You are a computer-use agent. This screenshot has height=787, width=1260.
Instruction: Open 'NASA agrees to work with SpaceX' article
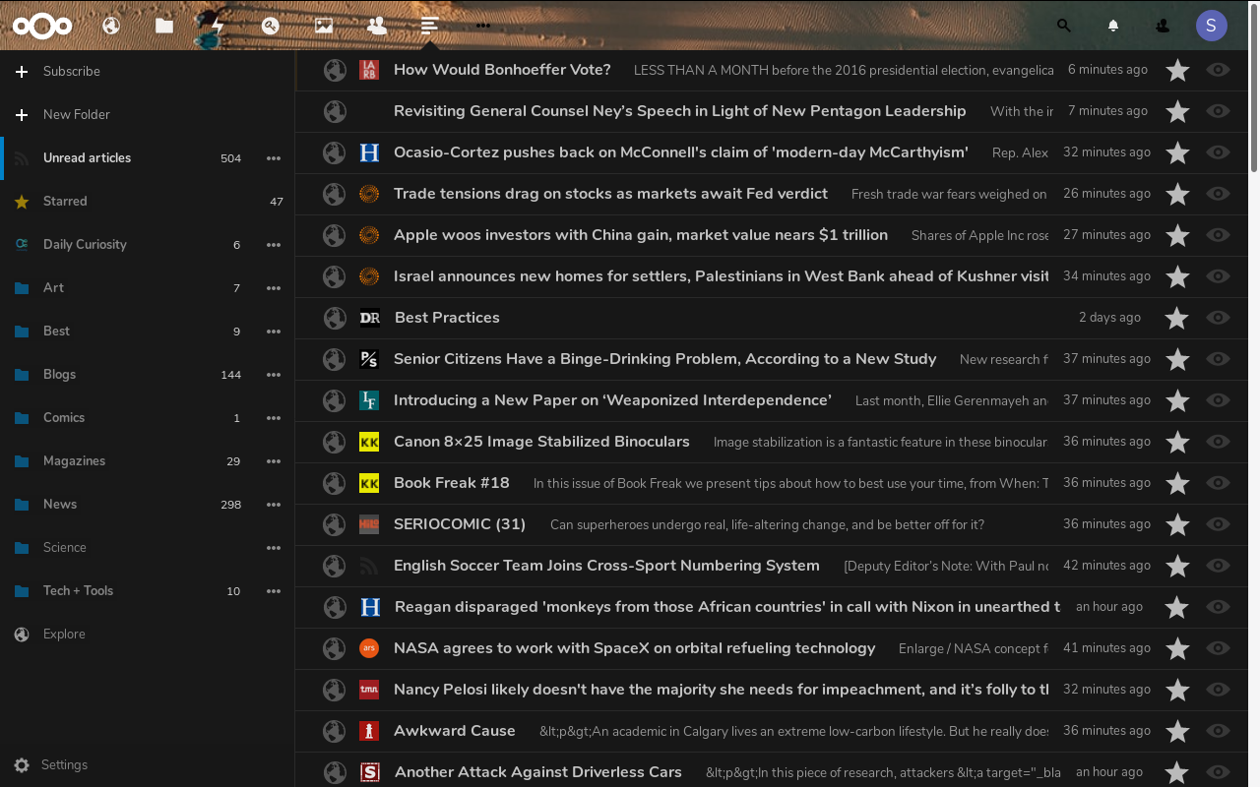pos(634,648)
